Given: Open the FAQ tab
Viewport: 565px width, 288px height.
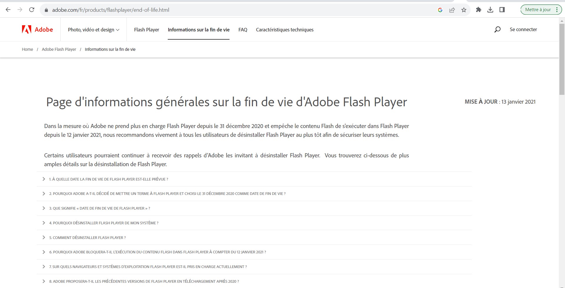Looking at the screenshot, I should [243, 30].
